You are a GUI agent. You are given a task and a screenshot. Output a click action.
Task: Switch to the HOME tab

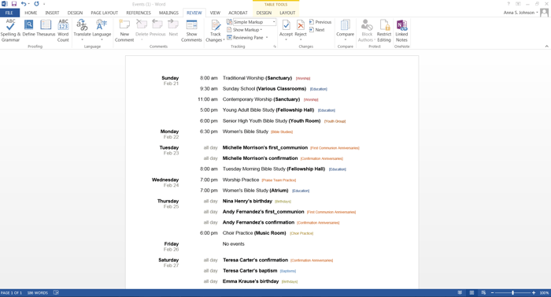pyautogui.click(x=31, y=13)
